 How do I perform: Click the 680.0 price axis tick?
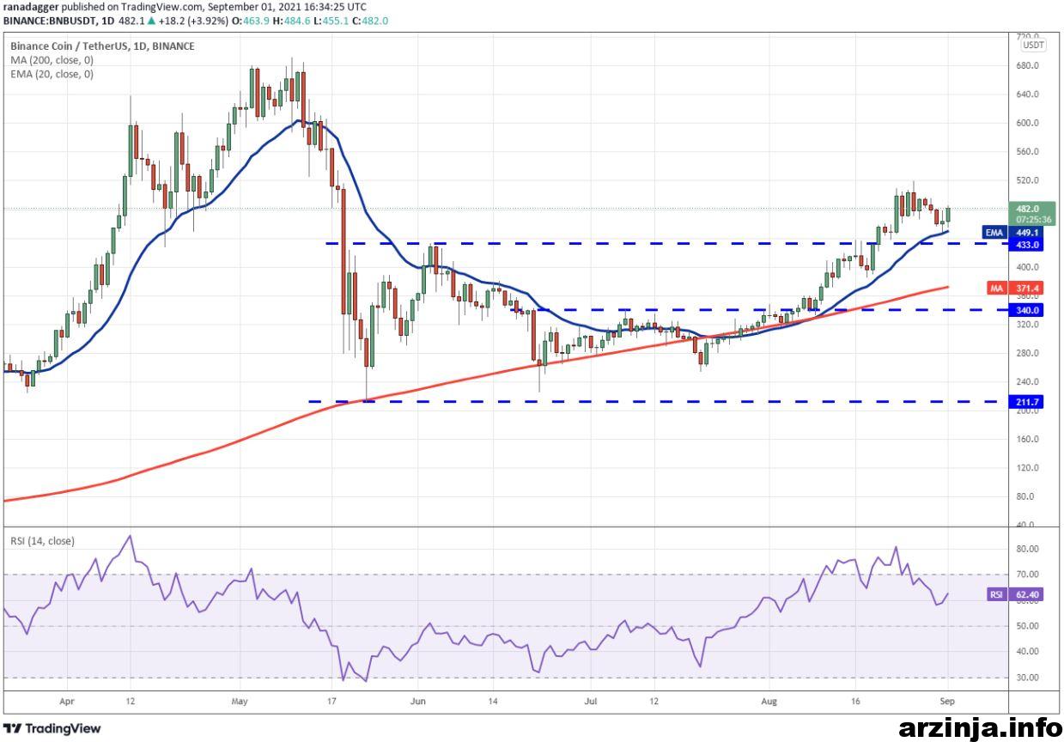click(x=1028, y=65)
